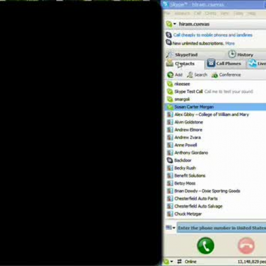Click the red hang up button
This screenshot has height=266, width=266.
click(246, 246)
